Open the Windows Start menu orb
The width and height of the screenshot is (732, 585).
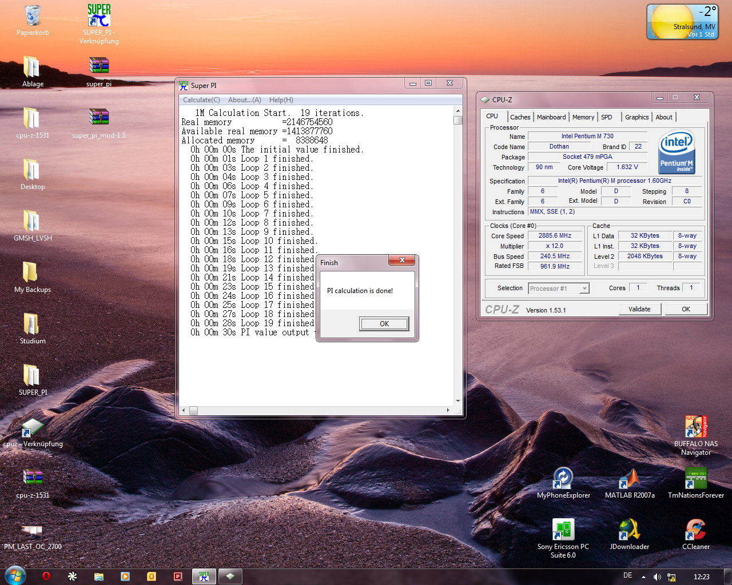click(15, 576)
